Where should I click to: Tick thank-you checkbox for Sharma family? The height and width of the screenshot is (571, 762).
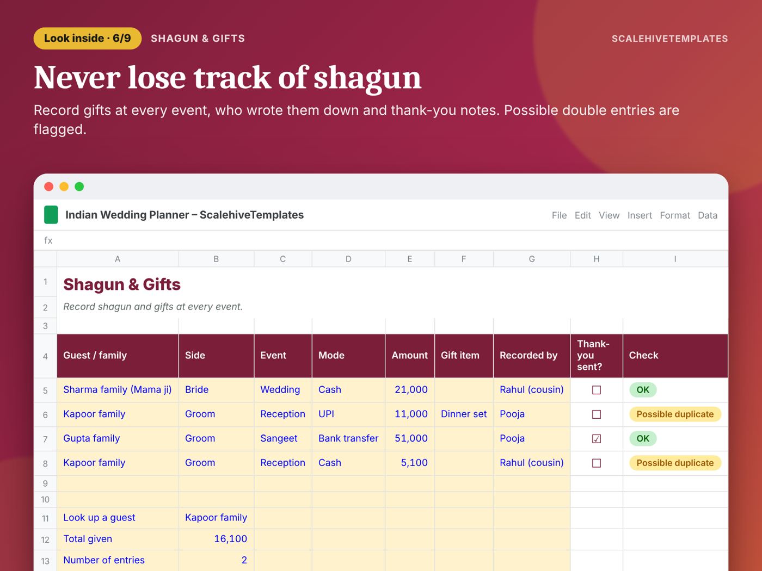pos(597,390)
